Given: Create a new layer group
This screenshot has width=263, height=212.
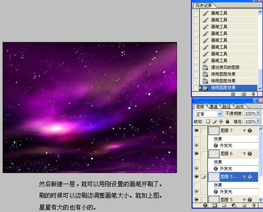Looking at the screenshot, I should 224,205.
